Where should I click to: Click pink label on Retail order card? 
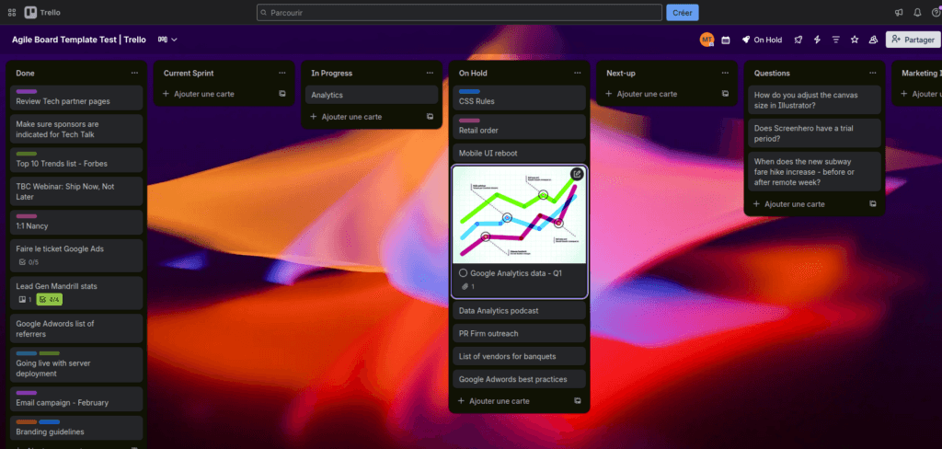(x=469, y=121)
